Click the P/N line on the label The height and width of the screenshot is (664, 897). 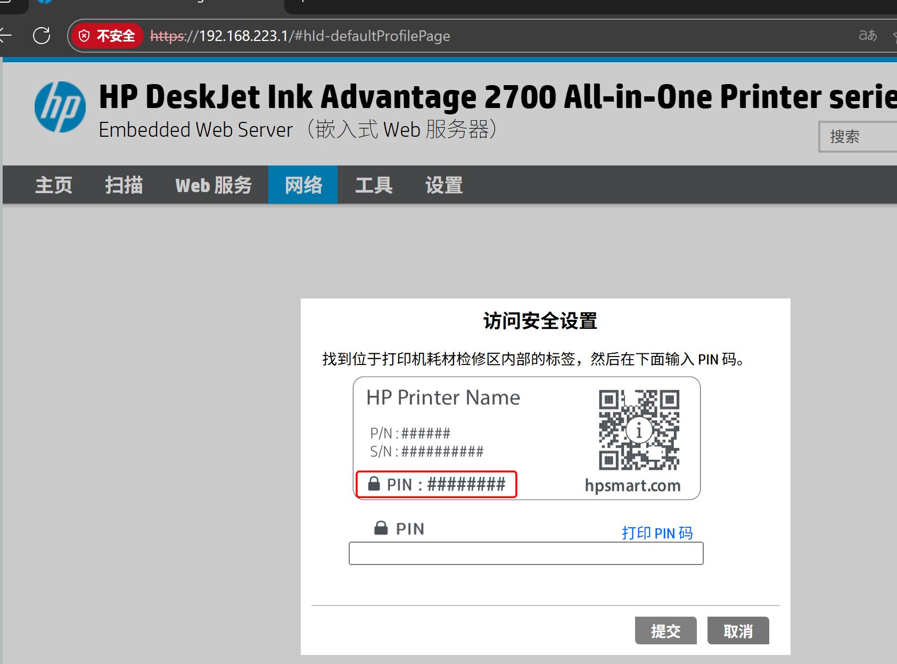pyautogui.click(x=410, y=433)
